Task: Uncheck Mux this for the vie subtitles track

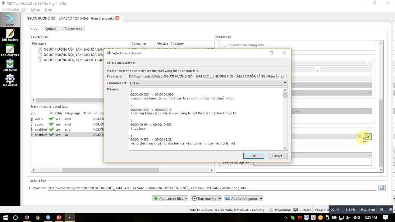Action: pyautogui.click(x=51, y=135)
